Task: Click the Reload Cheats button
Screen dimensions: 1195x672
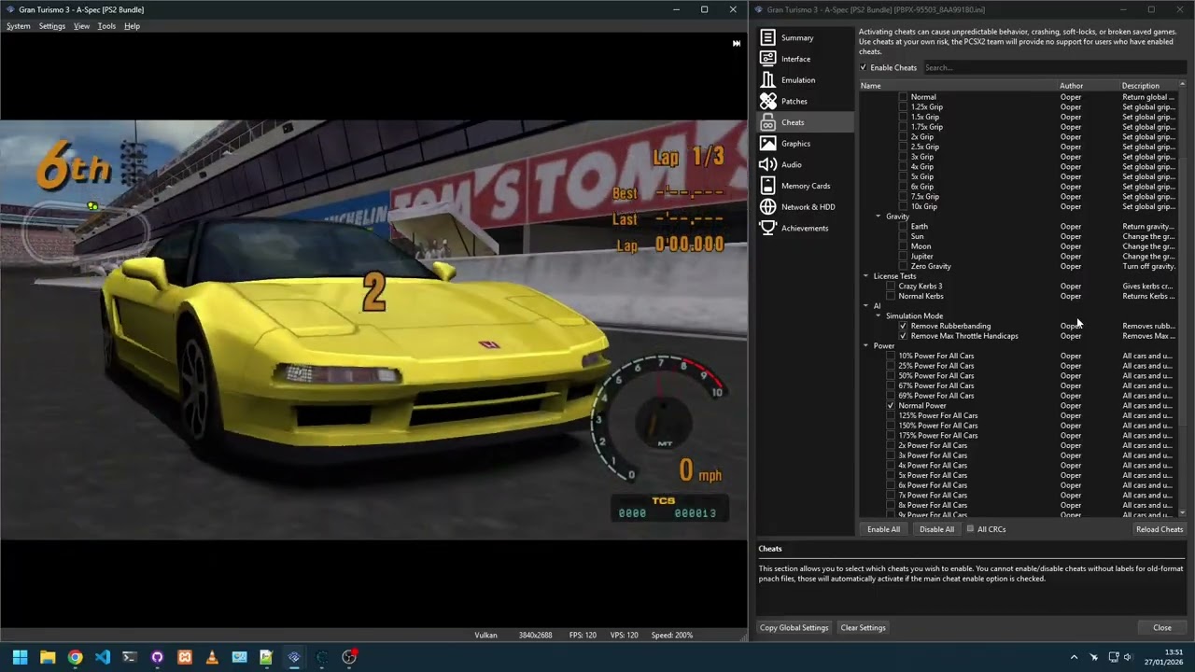Action: point(1160,529)
